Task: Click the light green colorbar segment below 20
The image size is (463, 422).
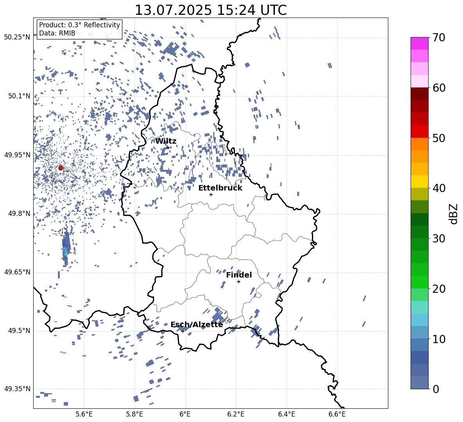Action: point(420,295)
